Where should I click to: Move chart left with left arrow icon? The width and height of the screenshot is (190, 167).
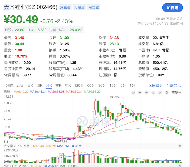153,93
